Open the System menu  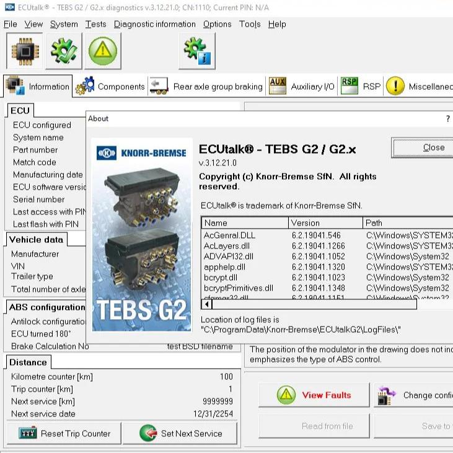pos(64,24)
